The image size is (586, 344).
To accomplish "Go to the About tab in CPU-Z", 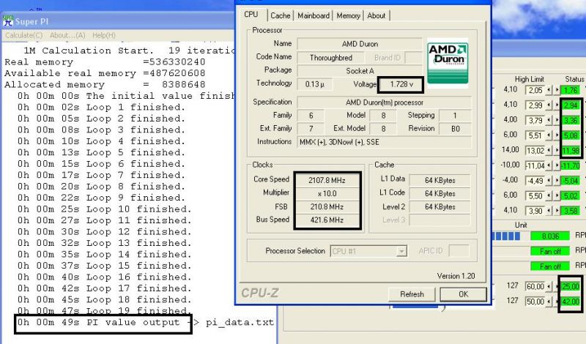I will point(376,15).
